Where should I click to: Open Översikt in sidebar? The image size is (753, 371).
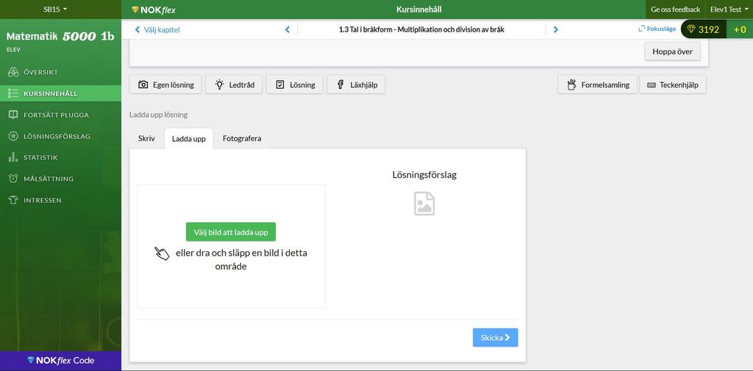coord(60,73)
